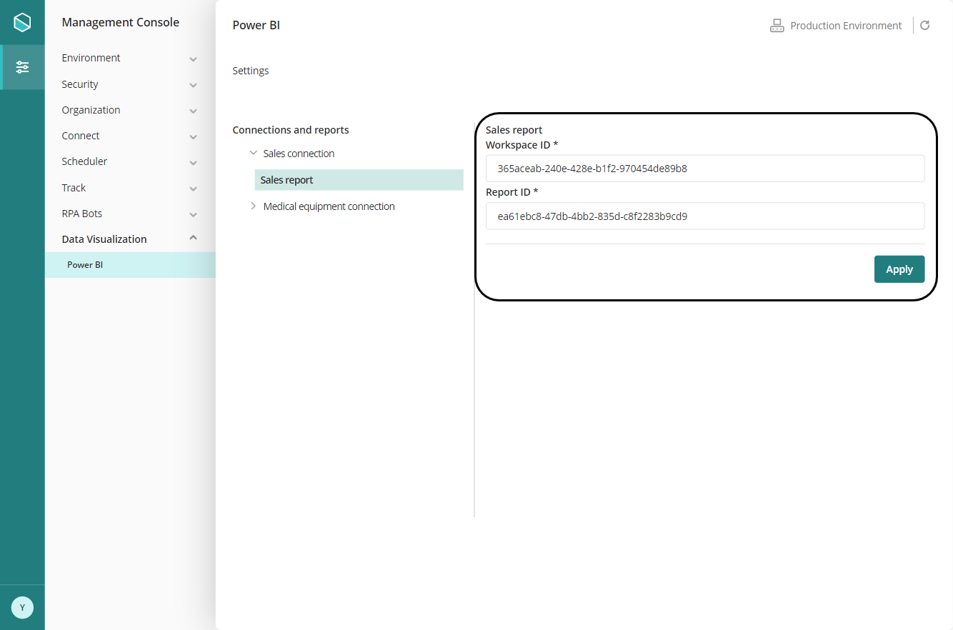Click the Settings heading text

coord(251,71)
